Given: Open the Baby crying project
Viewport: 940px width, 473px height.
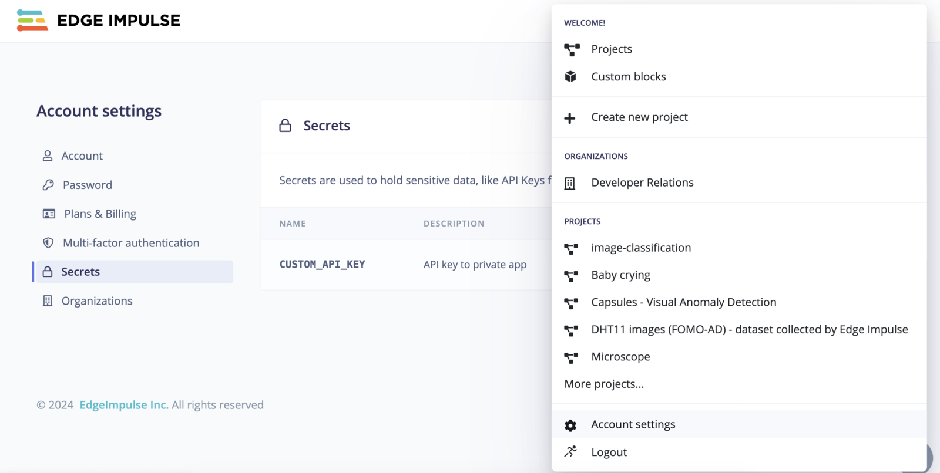Looking at the screenshot, I should click(620, 275).
